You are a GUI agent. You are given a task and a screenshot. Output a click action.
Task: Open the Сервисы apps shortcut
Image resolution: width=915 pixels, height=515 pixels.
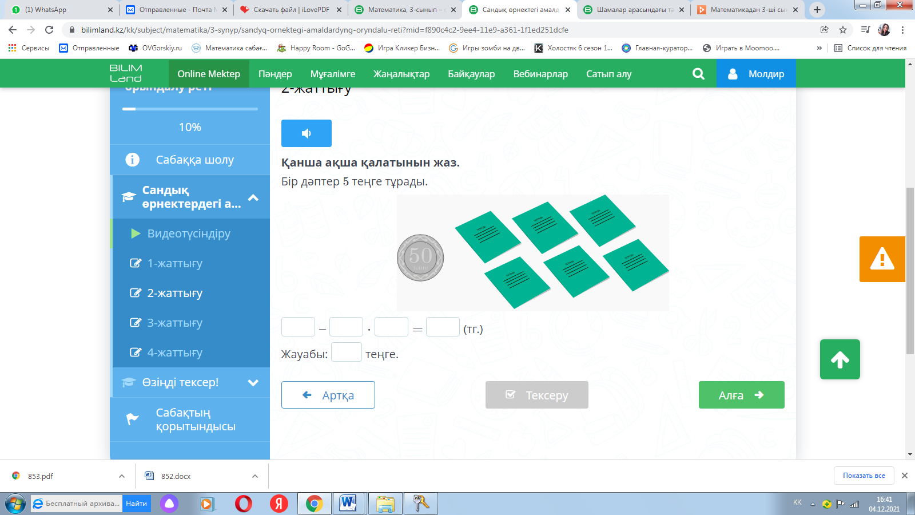pyautogui.click(x=29, y=48)
